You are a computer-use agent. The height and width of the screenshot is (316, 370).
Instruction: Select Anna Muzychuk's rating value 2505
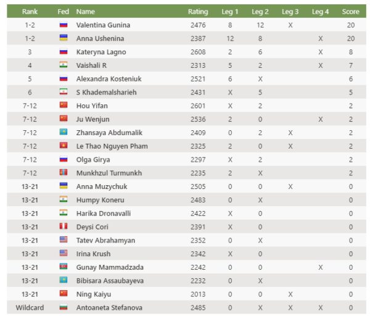pos(198,186)
